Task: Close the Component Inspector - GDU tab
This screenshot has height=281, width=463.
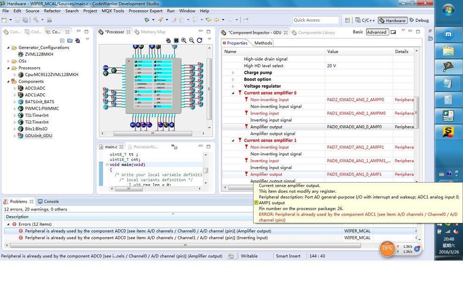Action: (285, 32)
